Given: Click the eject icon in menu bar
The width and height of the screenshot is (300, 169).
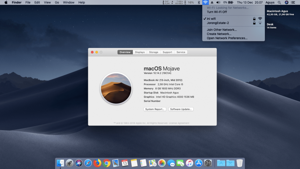Looking at the screenshot, I should tap(212, 2).
